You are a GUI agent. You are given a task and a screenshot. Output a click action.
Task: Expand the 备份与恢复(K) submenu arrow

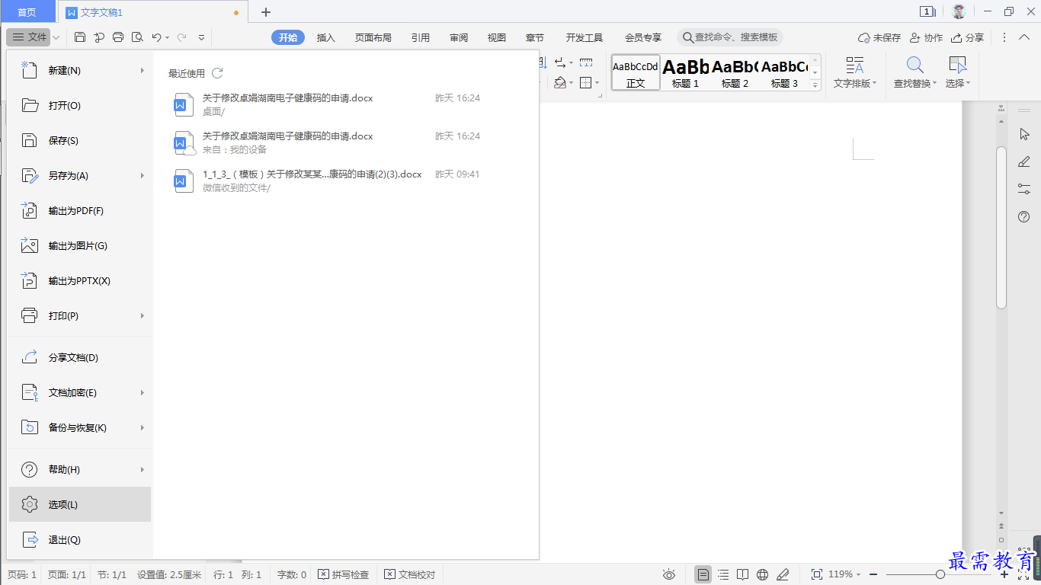tap(142, 428)
